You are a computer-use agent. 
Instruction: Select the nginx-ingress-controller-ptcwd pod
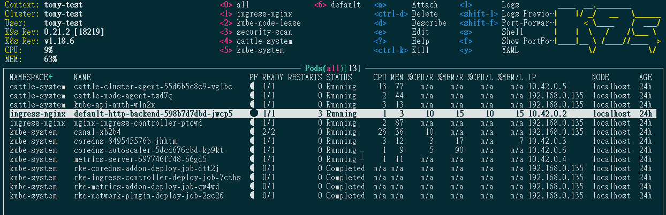pos(333,123)
